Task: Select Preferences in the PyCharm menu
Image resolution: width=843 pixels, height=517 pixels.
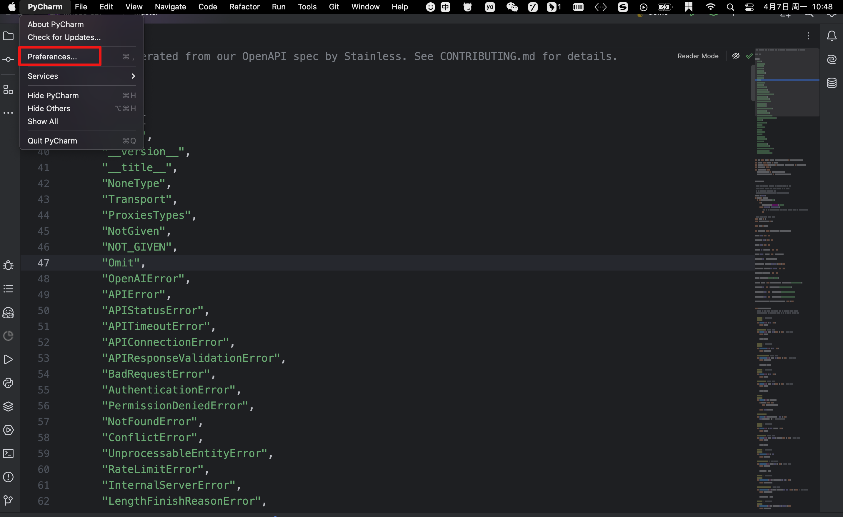Action: pos(52,57)
